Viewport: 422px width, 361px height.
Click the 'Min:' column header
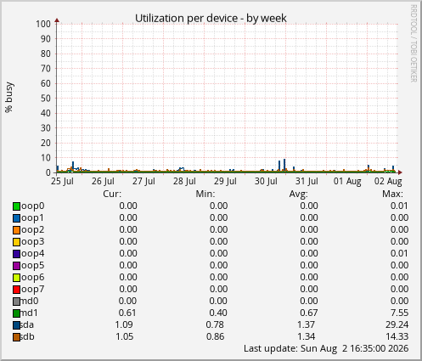pyautogui.click(x=205, y=194)
